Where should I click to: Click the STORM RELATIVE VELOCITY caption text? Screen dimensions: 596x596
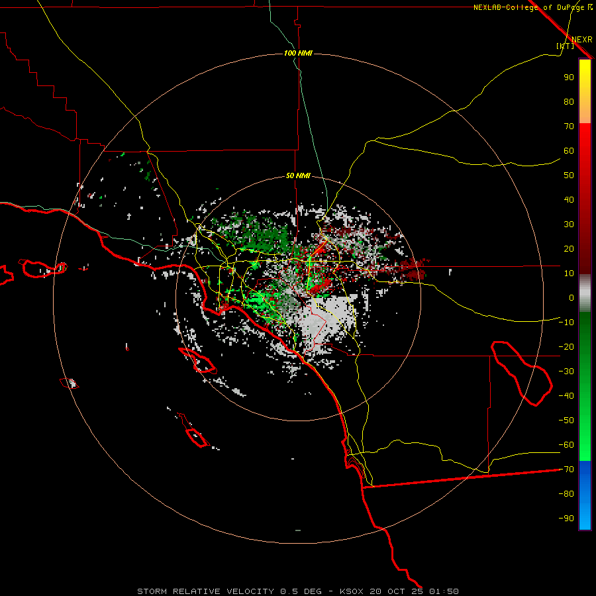click(206, 591)
